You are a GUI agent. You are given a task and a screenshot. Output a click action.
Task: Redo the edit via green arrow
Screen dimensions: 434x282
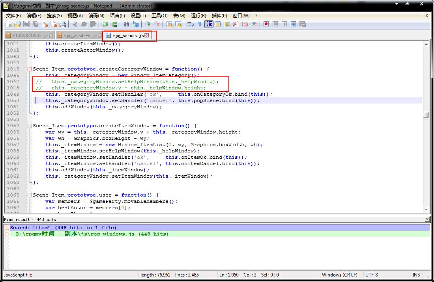point(114,24)
